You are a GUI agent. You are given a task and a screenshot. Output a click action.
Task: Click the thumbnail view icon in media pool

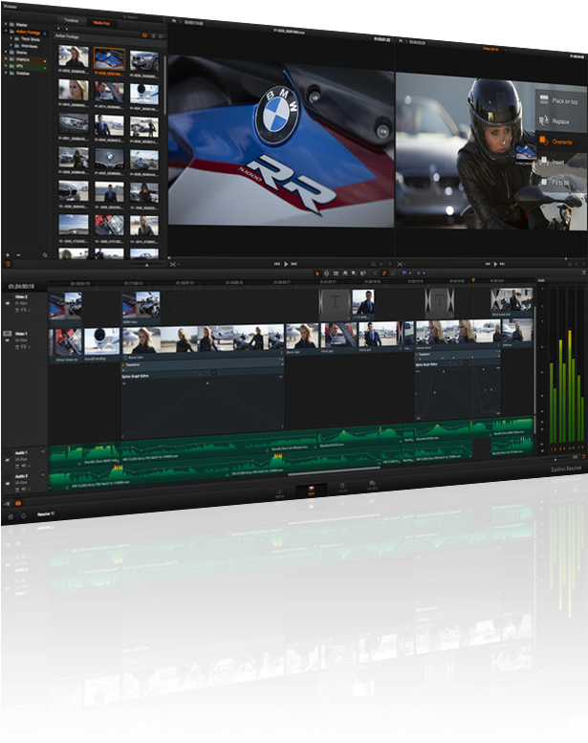click(144, 35)
